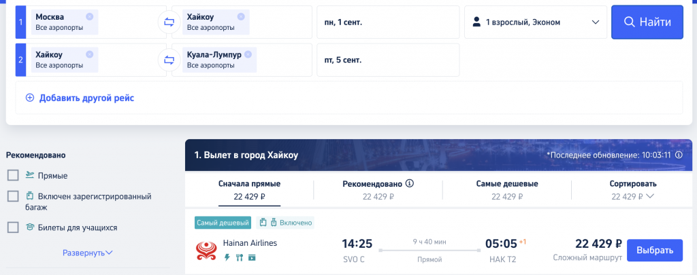This screenshot has height=275, width=697.
Task: Switch to Самые дешевые tab
Action: point(507,190)
